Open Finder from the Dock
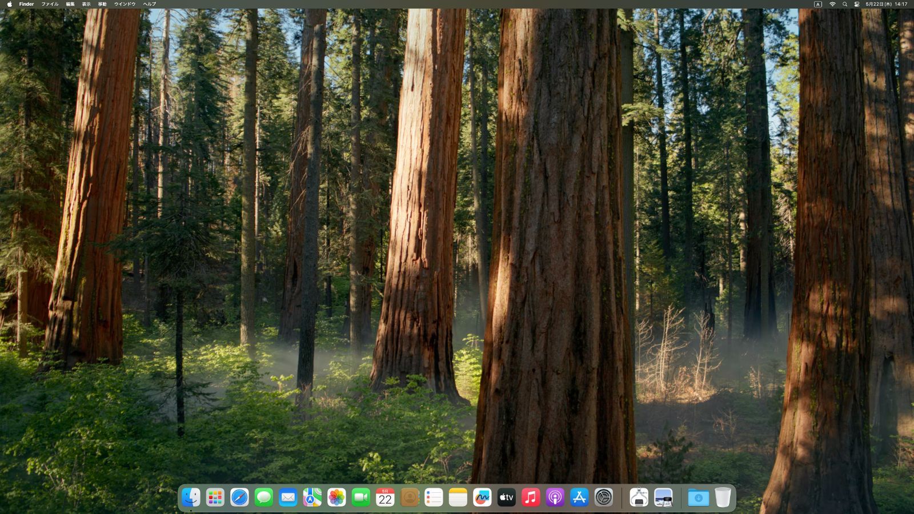This screenshot has height=514, width=914. coord(191,497)
